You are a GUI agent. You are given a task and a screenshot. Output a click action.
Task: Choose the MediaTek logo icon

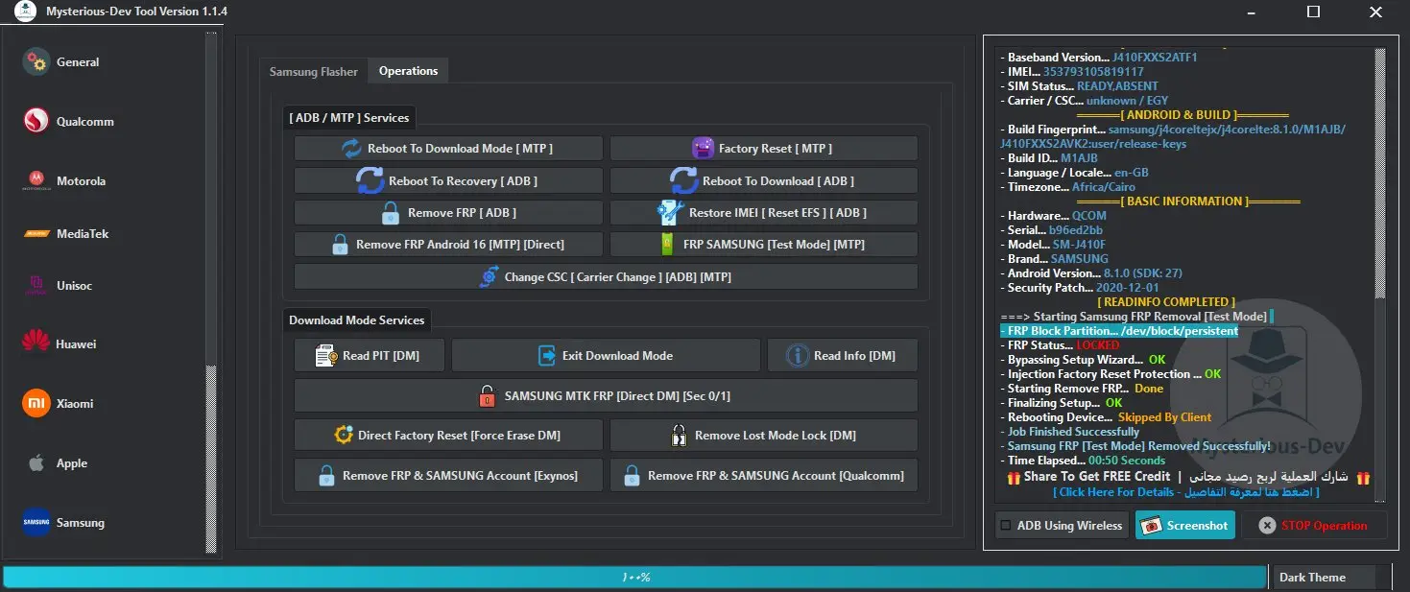click(x=36, y=233)
